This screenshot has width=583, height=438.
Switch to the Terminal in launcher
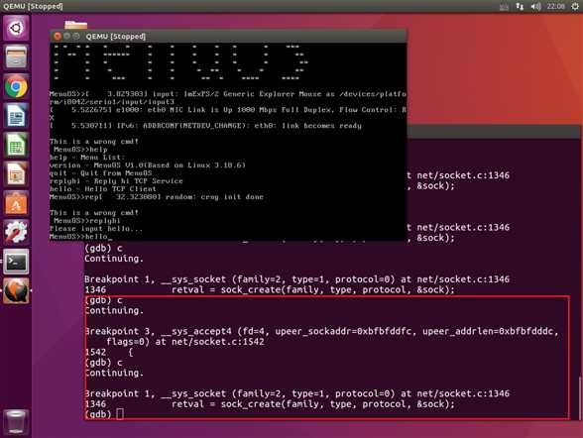16,262
